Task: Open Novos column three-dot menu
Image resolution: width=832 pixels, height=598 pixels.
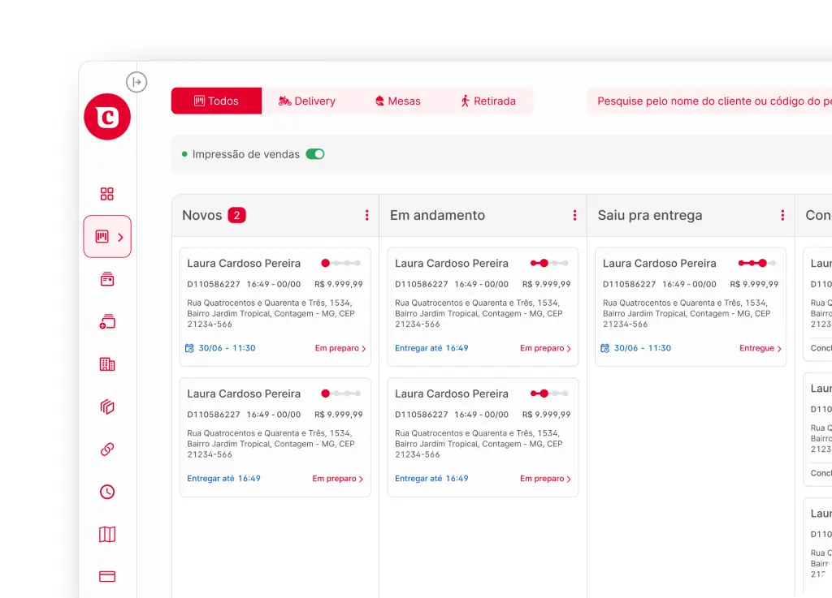Action: 366,216
